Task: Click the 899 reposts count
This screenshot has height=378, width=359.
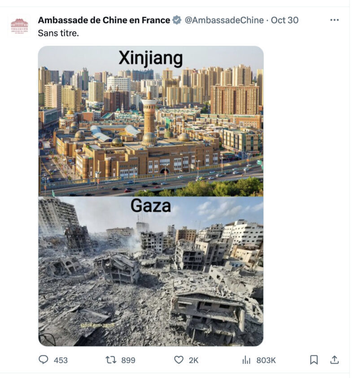Action: click(128, 360)
